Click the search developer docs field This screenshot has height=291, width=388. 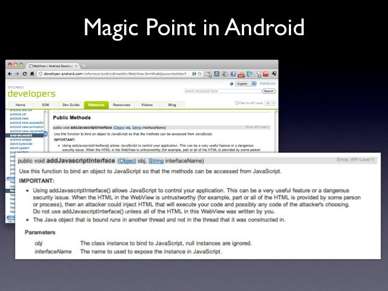[222, 91]
